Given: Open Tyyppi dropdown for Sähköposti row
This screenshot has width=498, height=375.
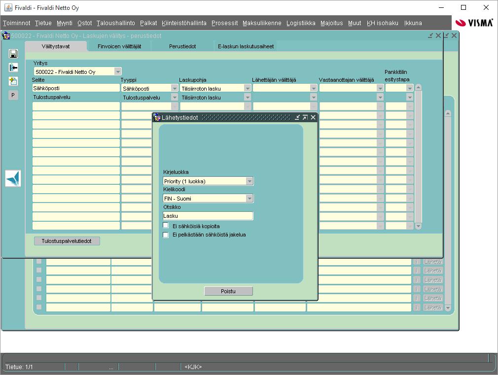Looking at the screenshot, I should pyautogui.click(x=175, y=88).
